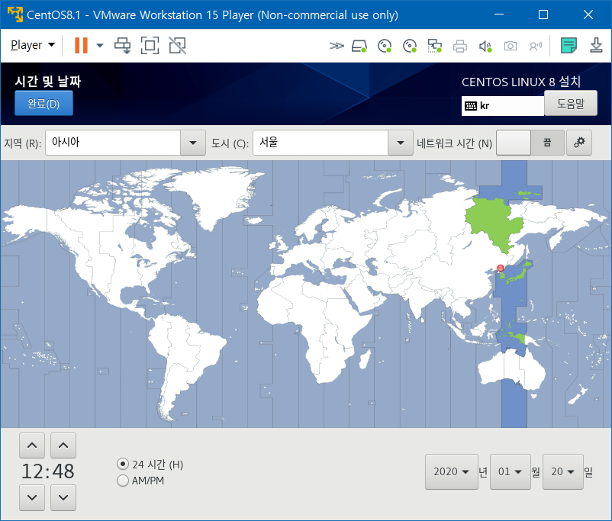
Task: Decrease the minutes with down arrow
Action: (x=63, y=497)
